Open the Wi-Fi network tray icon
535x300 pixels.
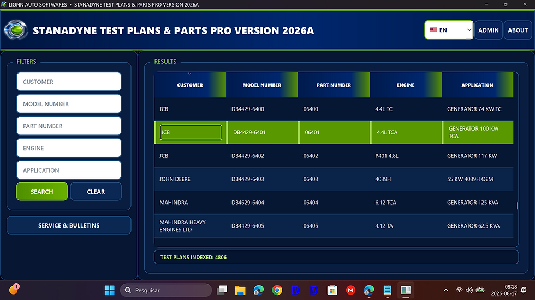[x=459, y=290]
